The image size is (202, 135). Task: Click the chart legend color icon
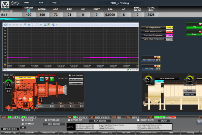(x=5, y=65)
